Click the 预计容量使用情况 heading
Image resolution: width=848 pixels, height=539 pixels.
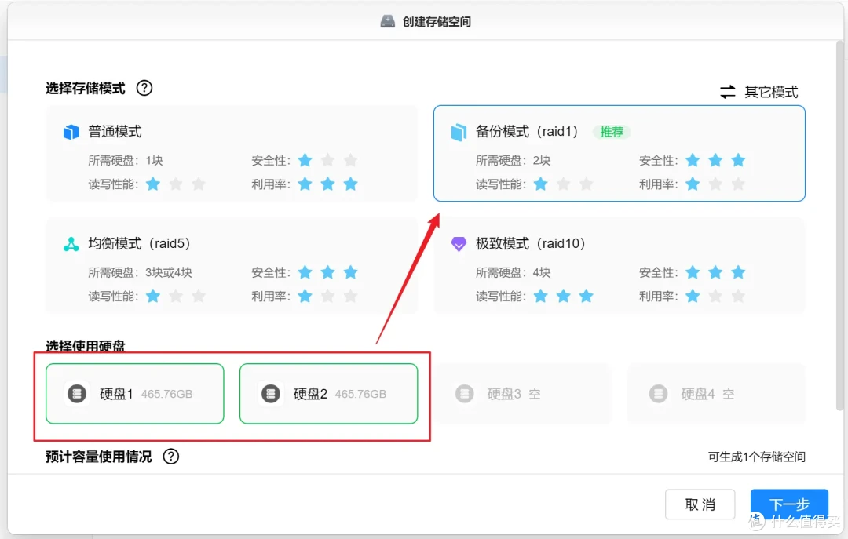(x=98, y=457)
